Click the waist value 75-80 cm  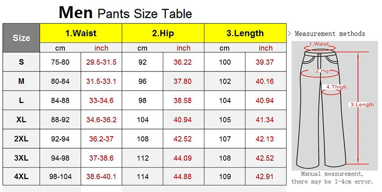(60, 62)
